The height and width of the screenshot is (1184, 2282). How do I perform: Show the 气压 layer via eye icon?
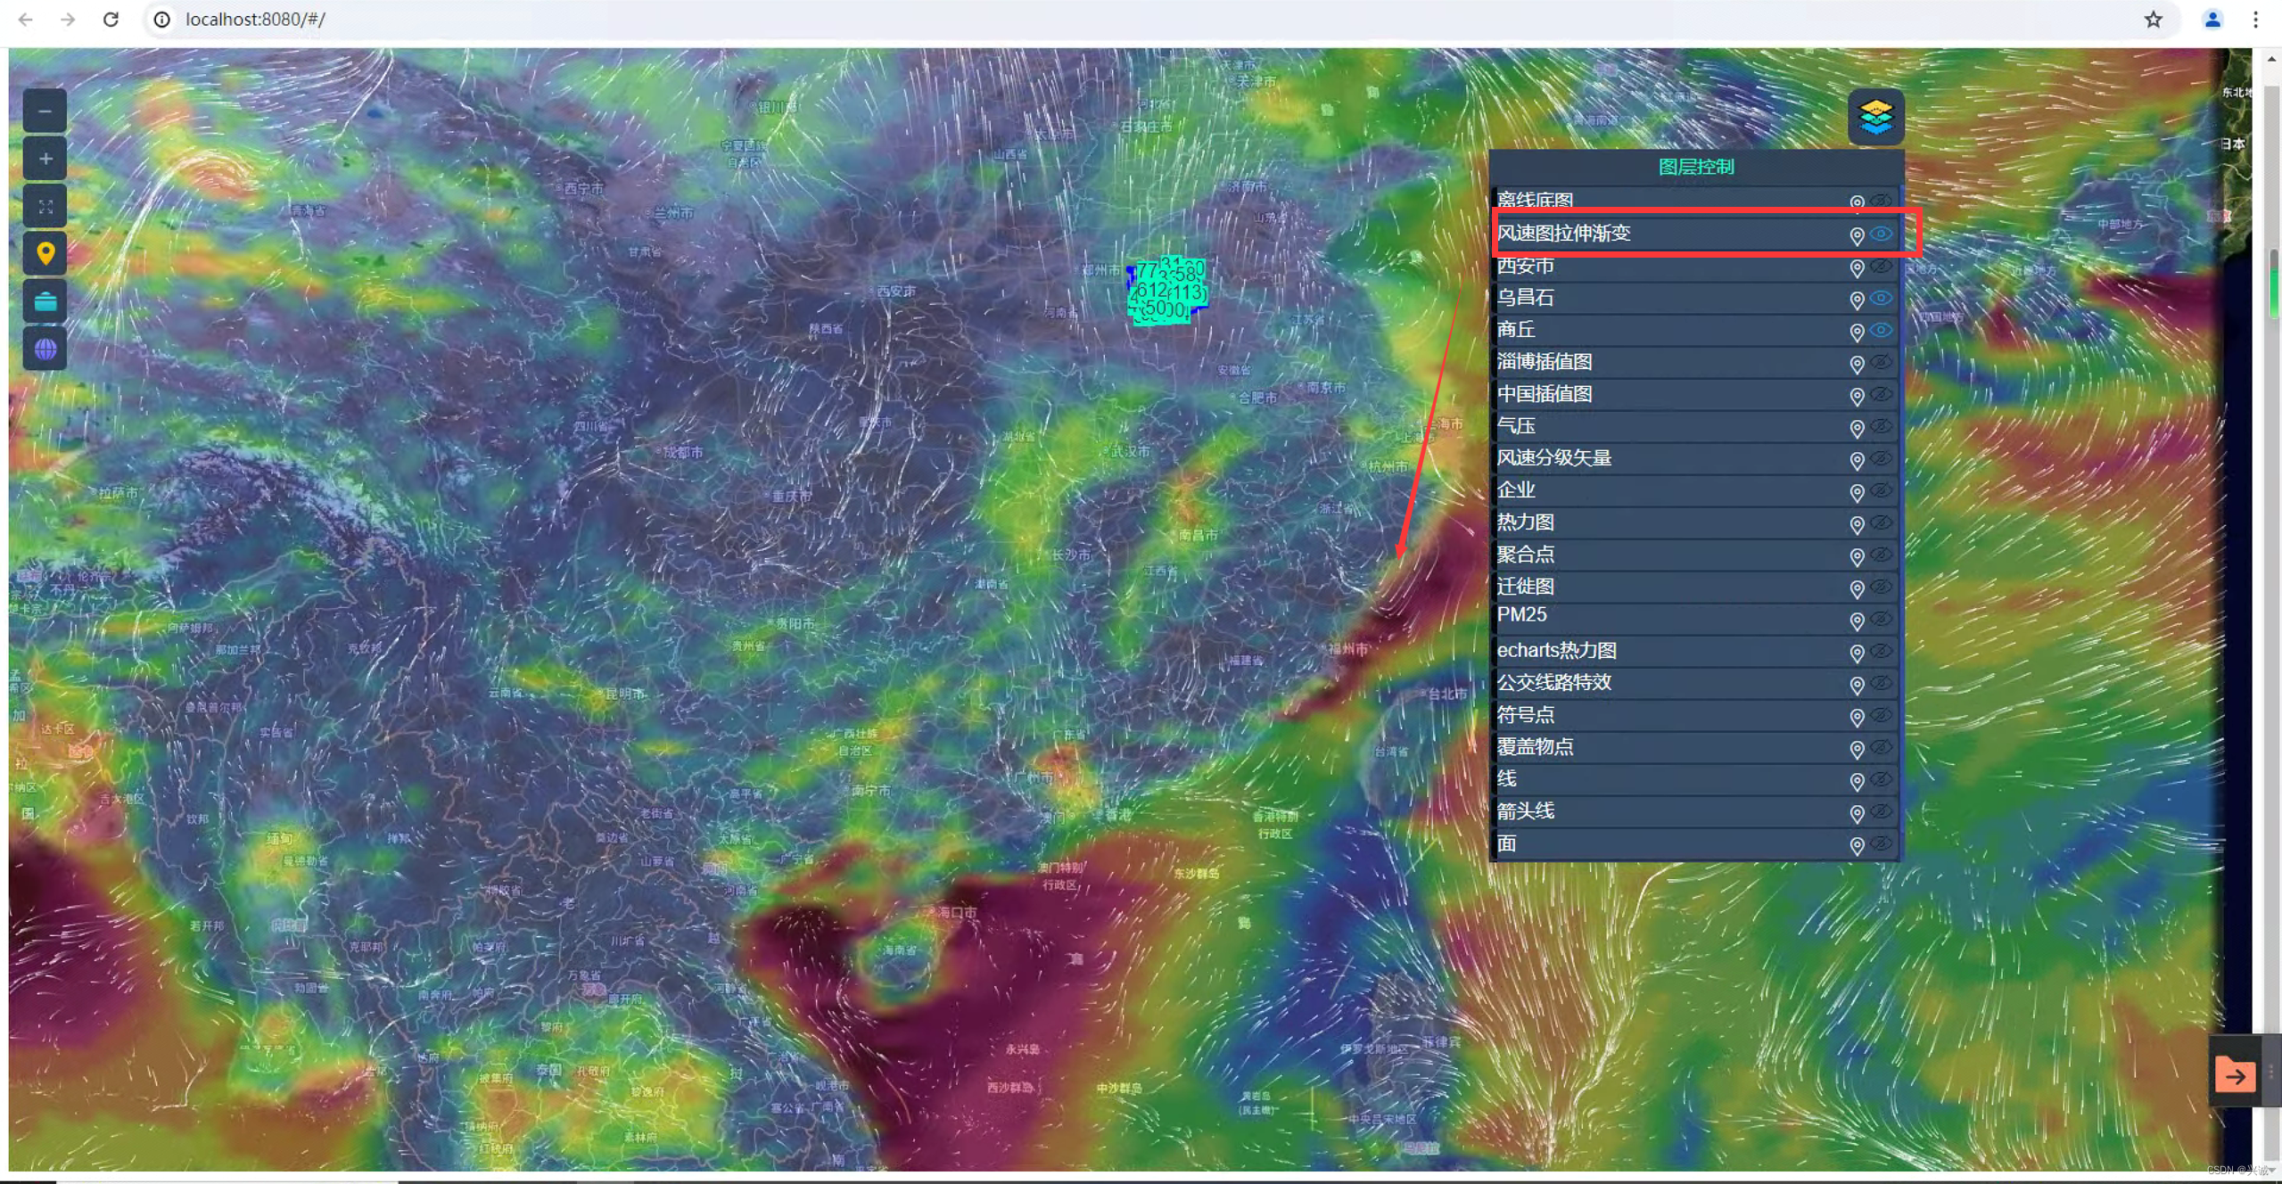1881,427
